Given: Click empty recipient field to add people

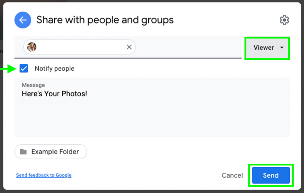Looking at the screenshot, I should (188, 47).
